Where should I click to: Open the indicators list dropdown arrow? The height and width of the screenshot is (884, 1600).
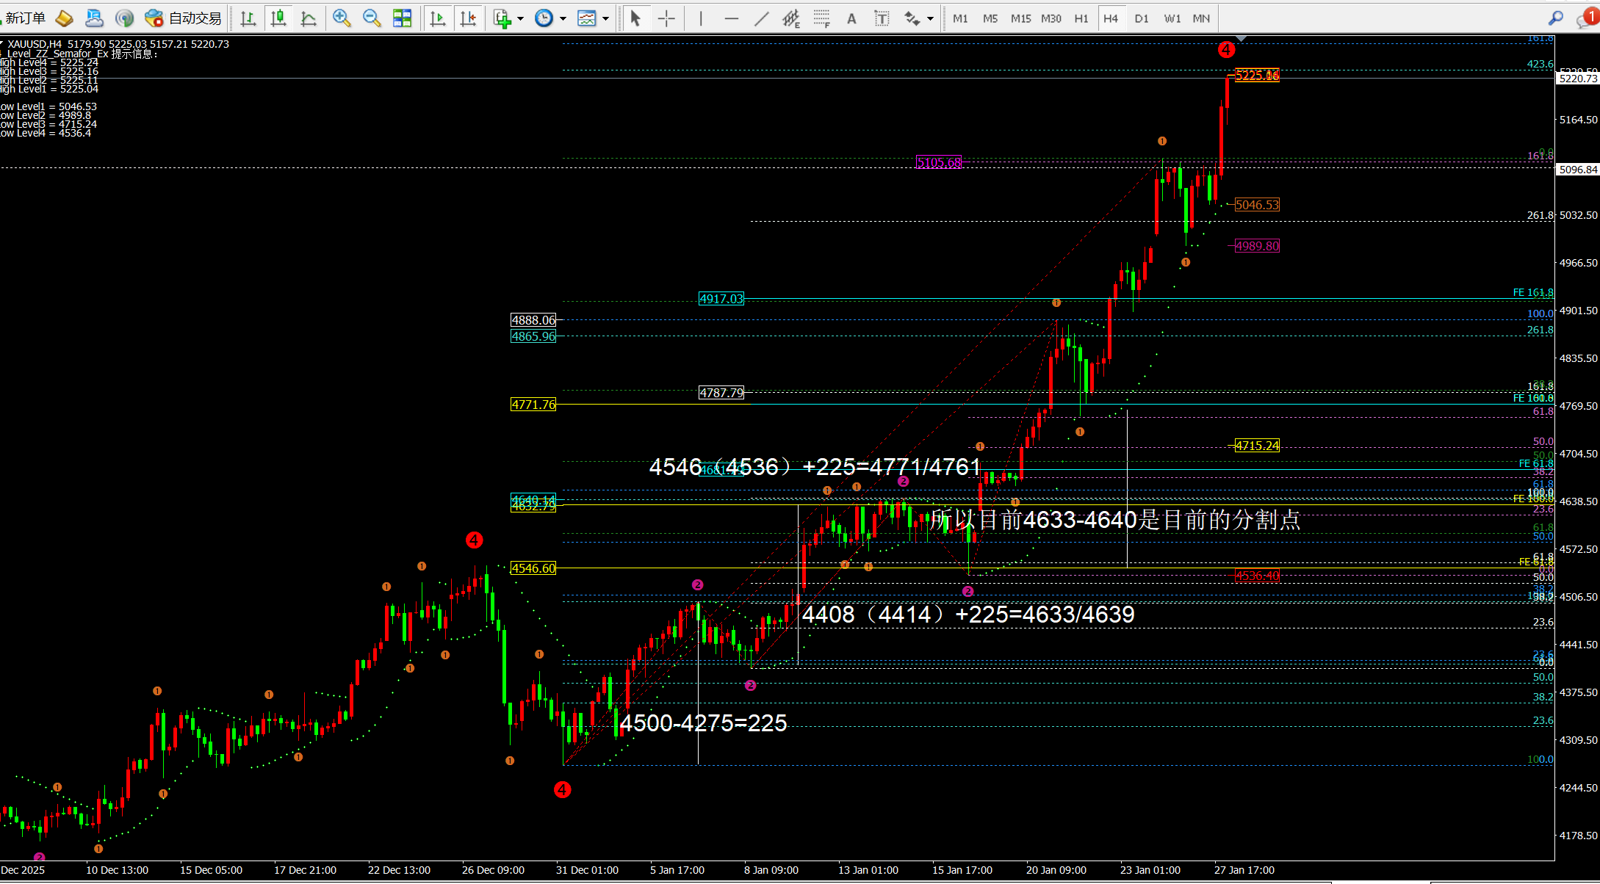point(521,18)
